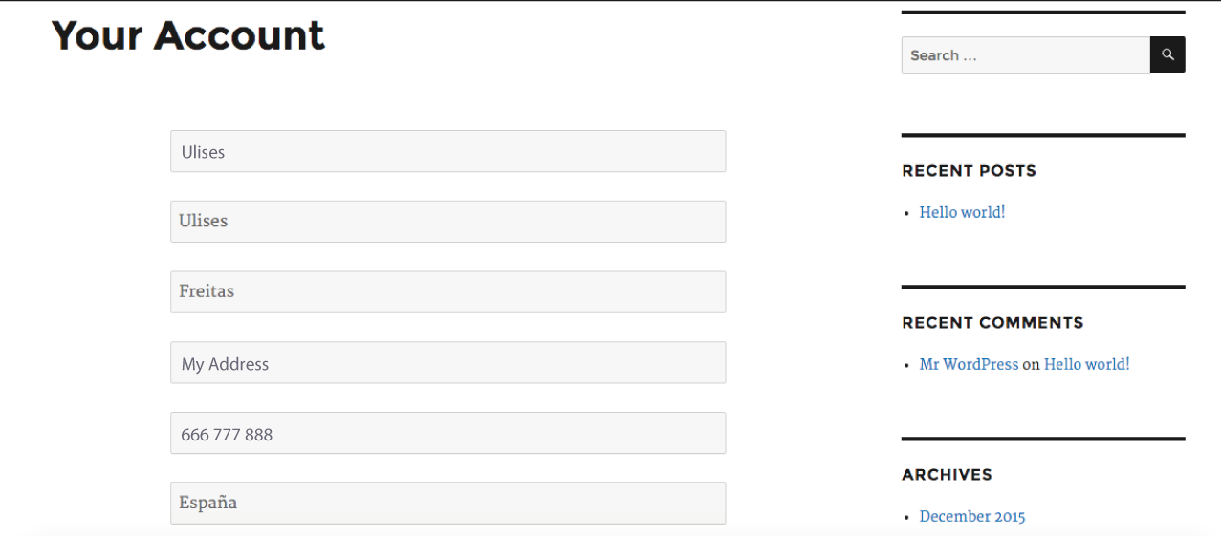Click the second Ulises input field
This screenshot has width=1221, height=536.
coord(447,222)
